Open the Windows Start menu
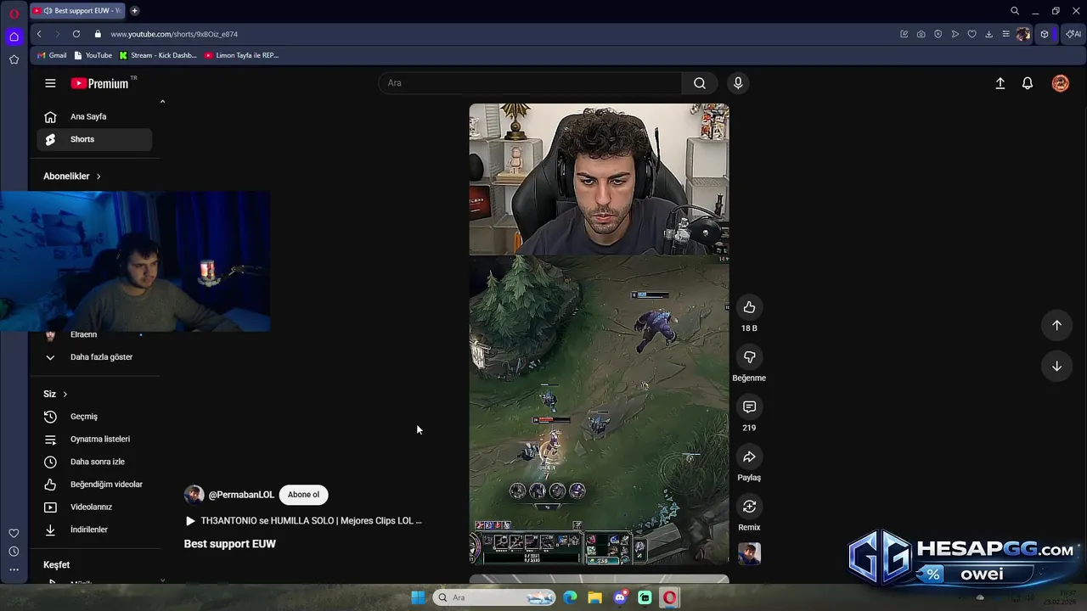This screenshot has width=1087, height=611. [418, 597]
